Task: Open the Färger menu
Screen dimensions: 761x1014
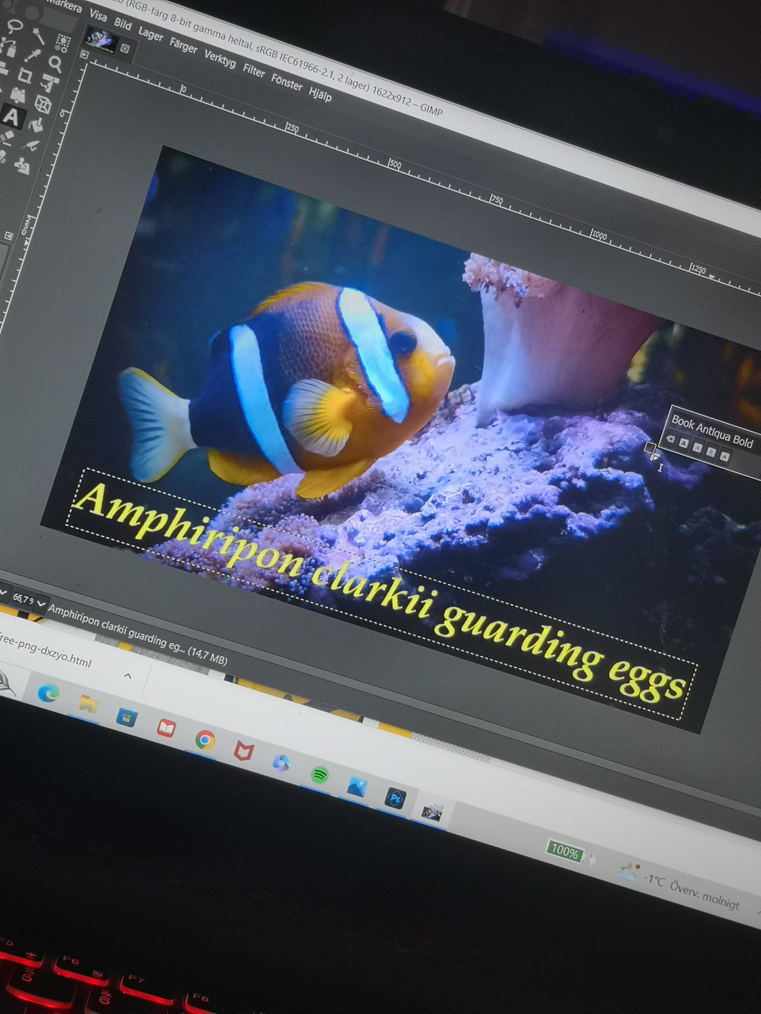Action: click(x=184, y=46)
